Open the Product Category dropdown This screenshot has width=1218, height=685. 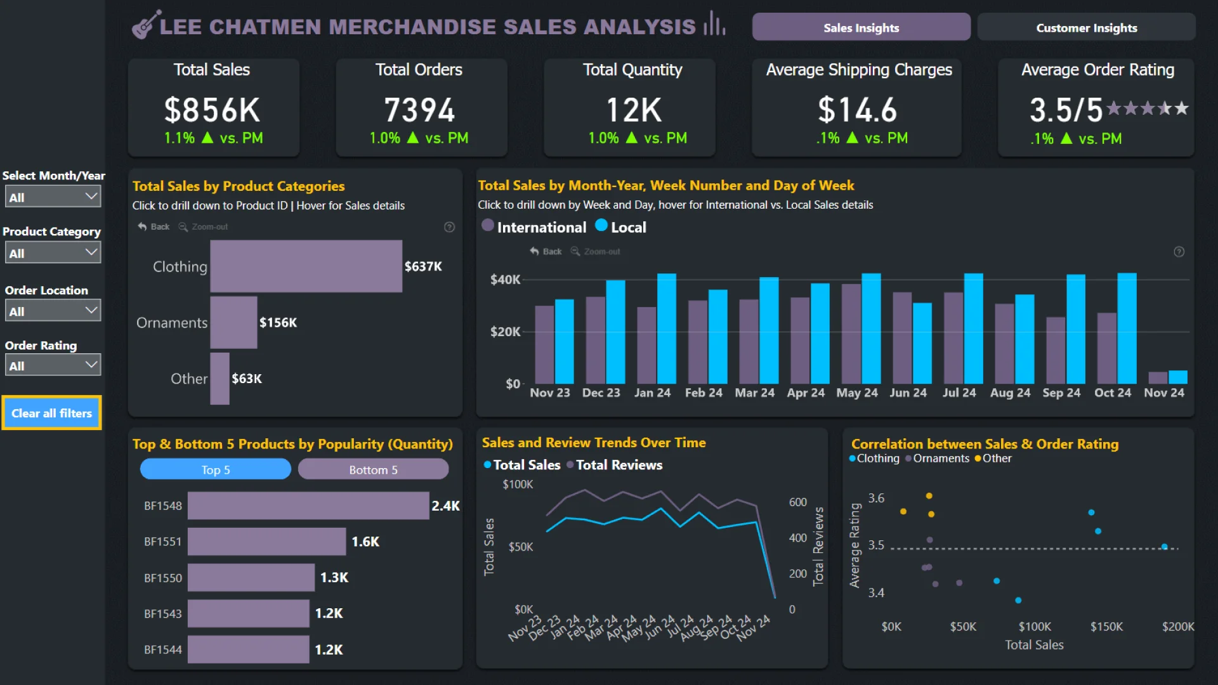click(53, 252)
